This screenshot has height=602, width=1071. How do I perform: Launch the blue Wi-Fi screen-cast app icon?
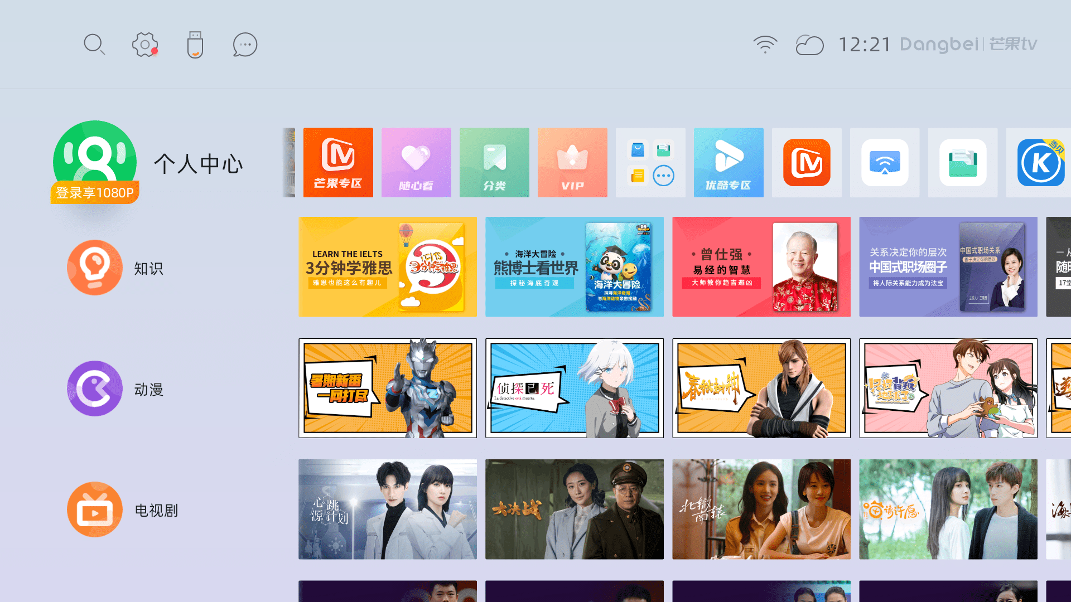tap(885, 163)
